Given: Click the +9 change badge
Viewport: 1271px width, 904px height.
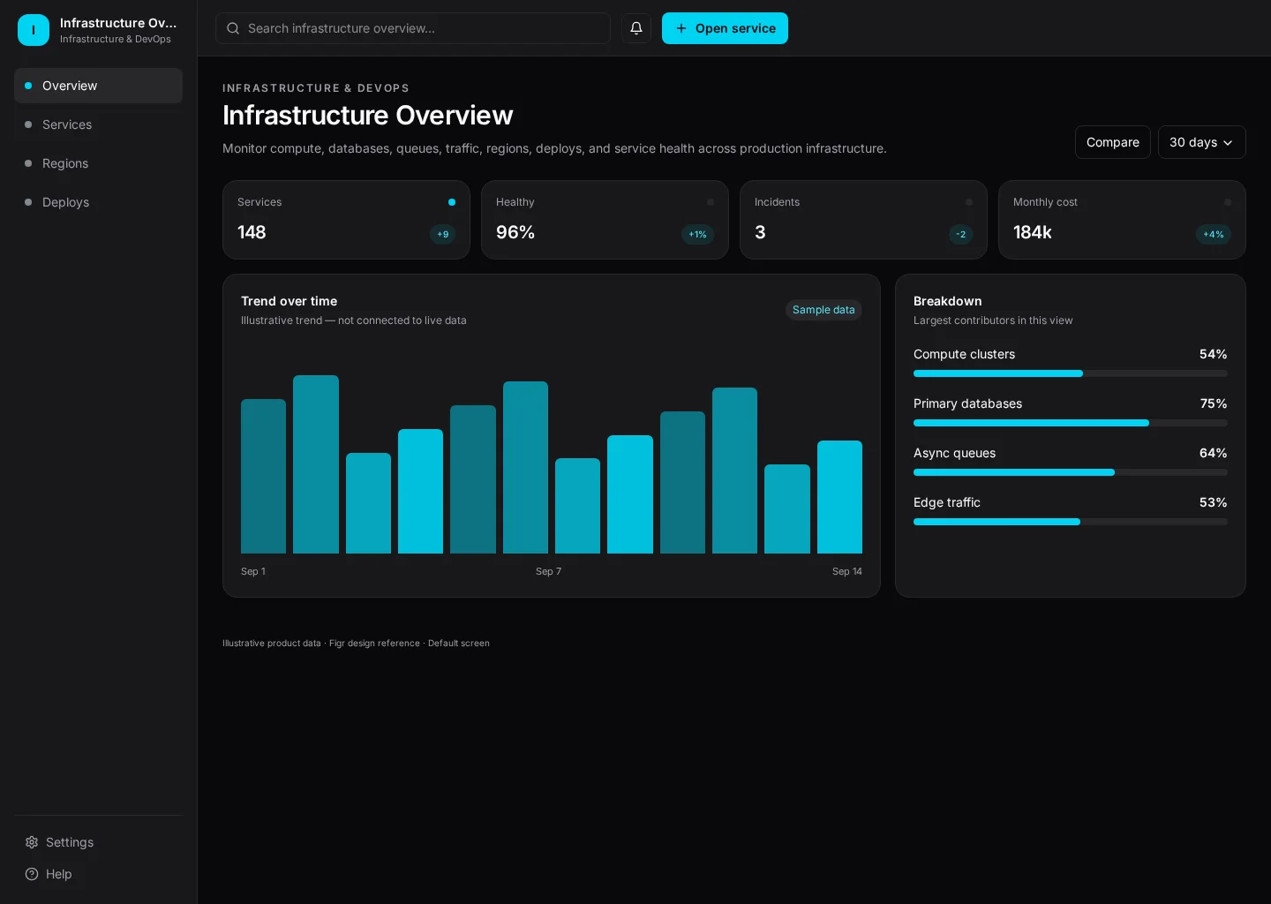Looking at the screenshot, I should 443,234.
